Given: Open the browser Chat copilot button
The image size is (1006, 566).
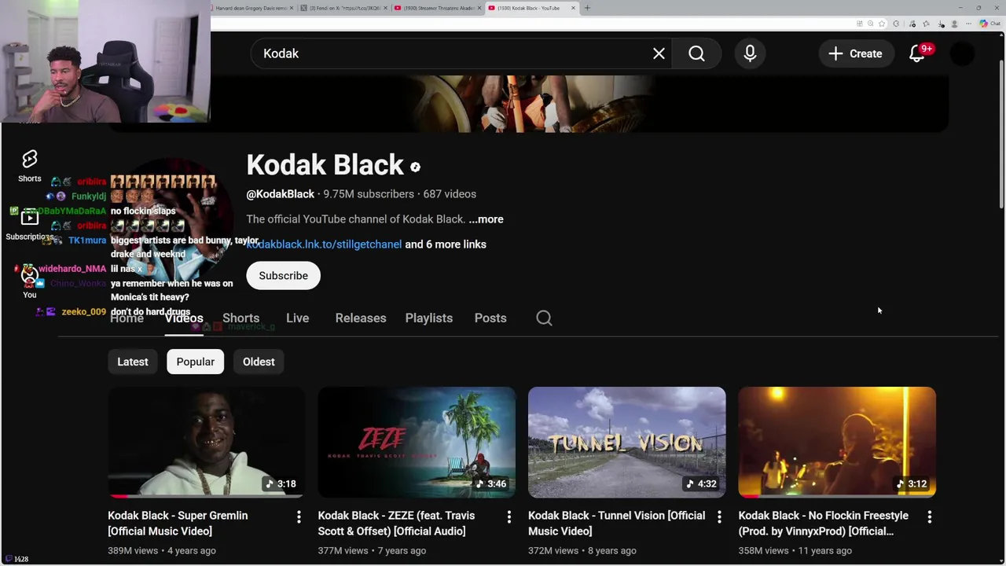Looking at the screenshot, I should (x=989, y=24).
